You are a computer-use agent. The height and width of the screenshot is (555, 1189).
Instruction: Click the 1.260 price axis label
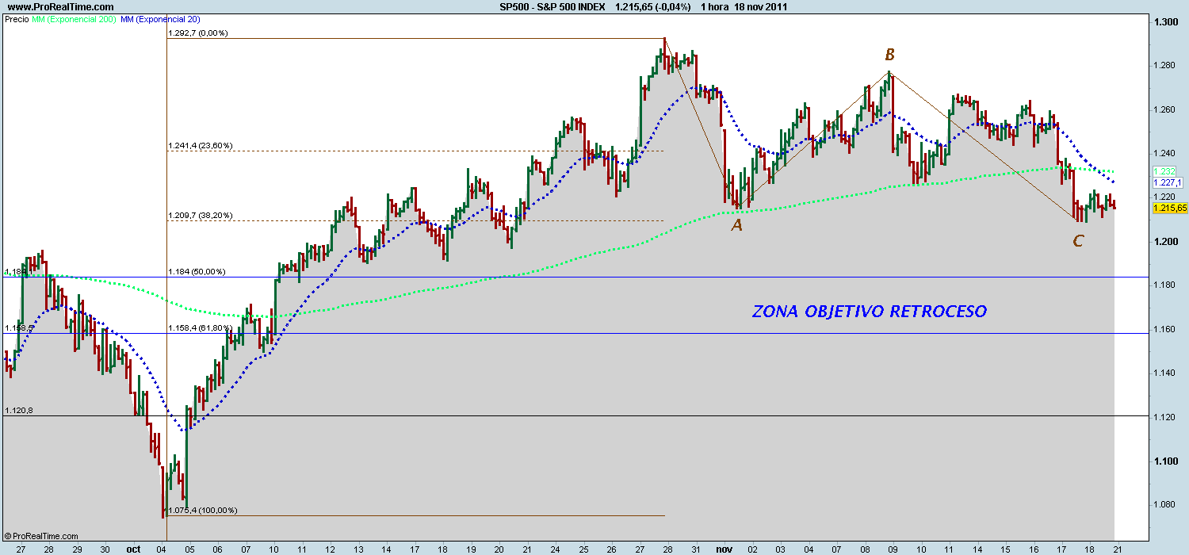pyautogui.click(x=1164, y=110)
